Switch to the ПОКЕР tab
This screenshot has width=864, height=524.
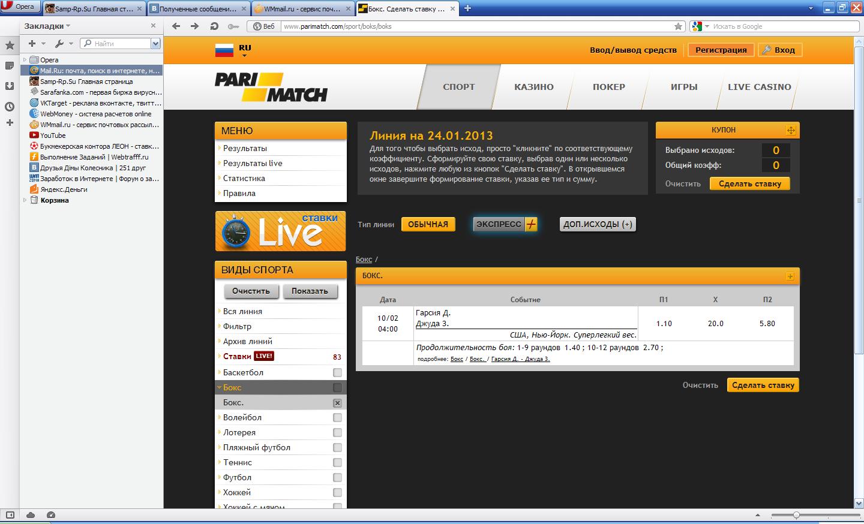[x=609, y=87]
